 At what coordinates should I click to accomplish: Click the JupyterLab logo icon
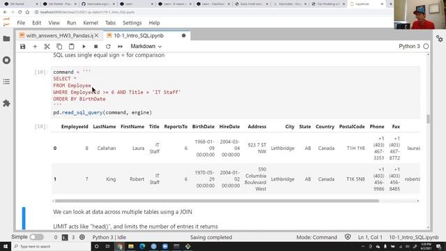(x=6, y=22)
